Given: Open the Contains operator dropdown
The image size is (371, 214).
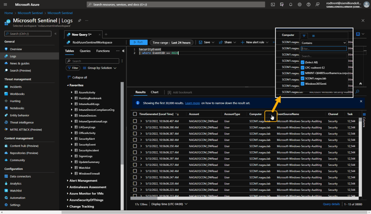Looking at the screenshot, I should [324, 43].
